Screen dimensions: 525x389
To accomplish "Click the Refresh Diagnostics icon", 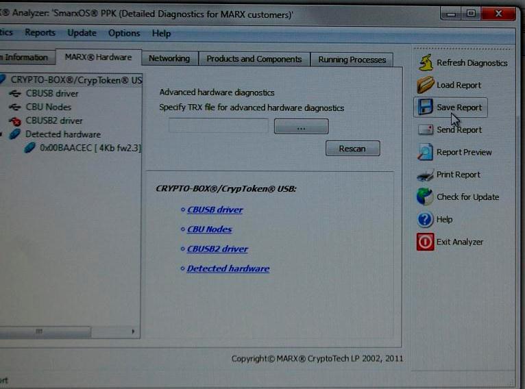I will click(x=426, y=62).
